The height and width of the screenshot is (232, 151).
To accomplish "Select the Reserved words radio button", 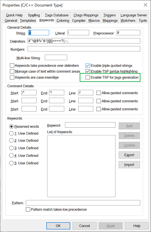I will [x=11, y=126].
